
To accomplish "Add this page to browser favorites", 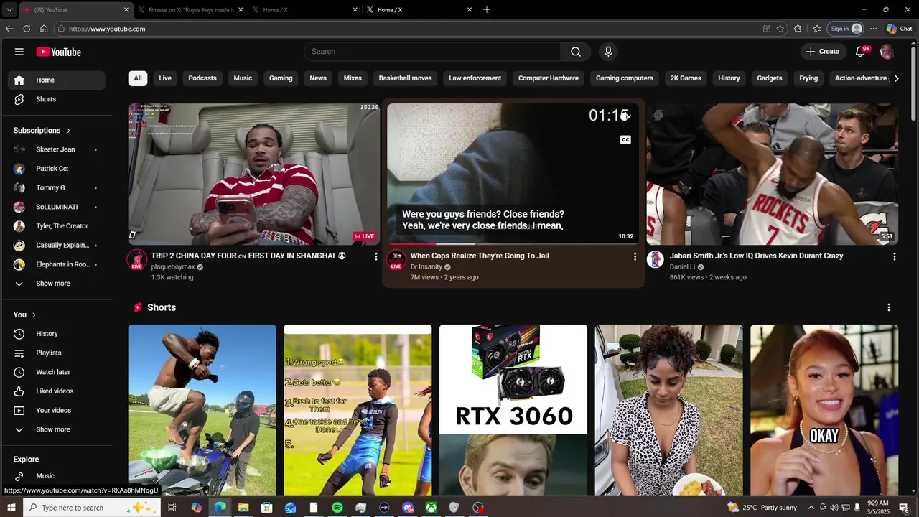I will pyautogui.click(x=780, y=29).
